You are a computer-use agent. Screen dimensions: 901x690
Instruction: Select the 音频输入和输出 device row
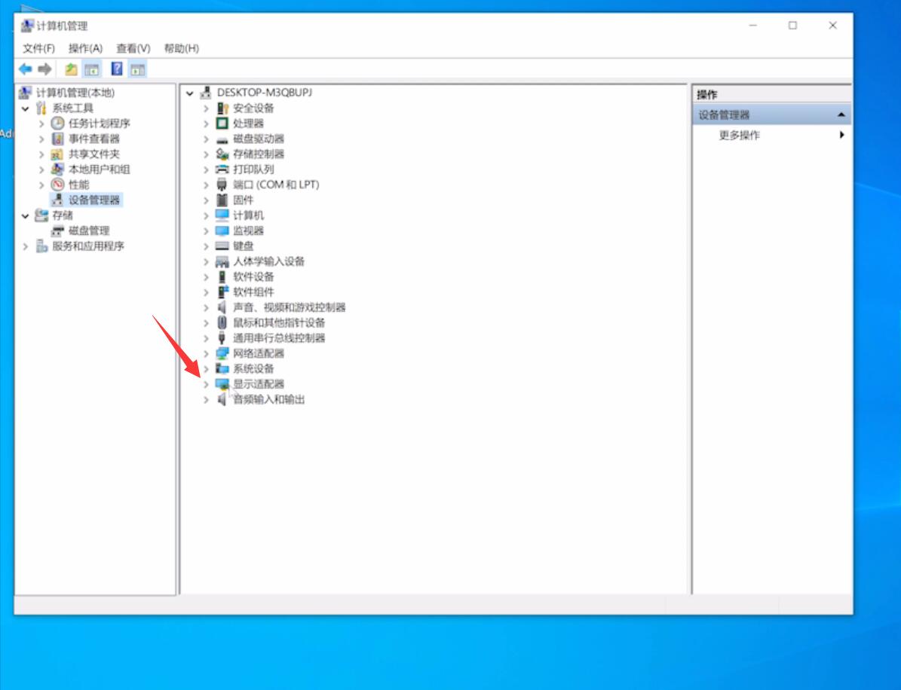[269, 399]
